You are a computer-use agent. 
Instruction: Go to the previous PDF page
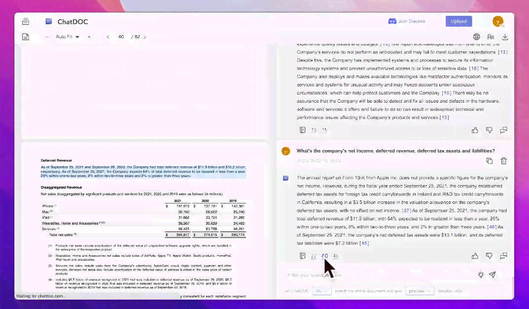click(x=108, y=37)
